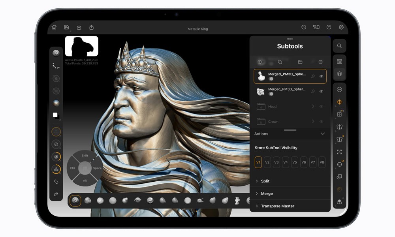Click the LF globe icon
The image size is (395, 237).
[340, 164]
